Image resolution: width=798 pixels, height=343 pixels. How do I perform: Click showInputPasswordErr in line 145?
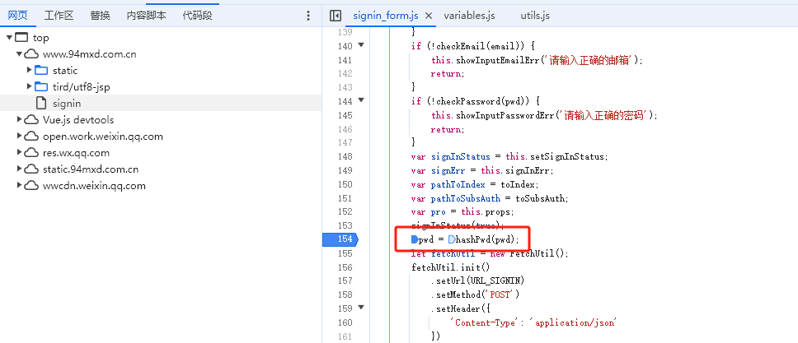tap(505, 115)
